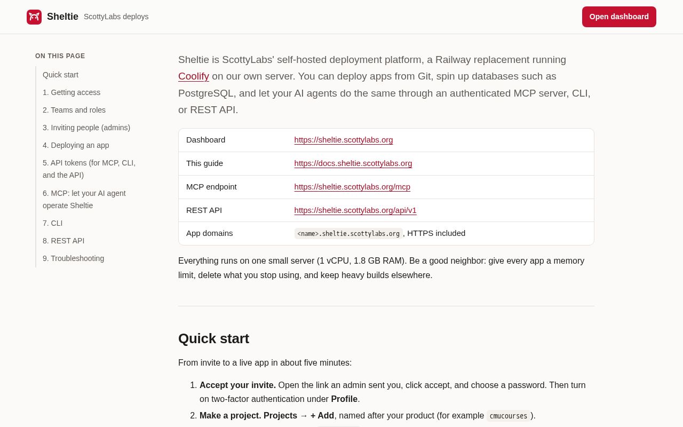Screen dimensions: 683x427
Task: Select 3. Inviting people (admins) entry
Action: (86, 128)
